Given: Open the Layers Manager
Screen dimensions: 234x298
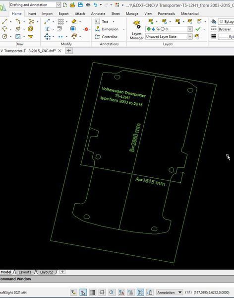Looking at the screenshot, I should (x=136, y=30).
